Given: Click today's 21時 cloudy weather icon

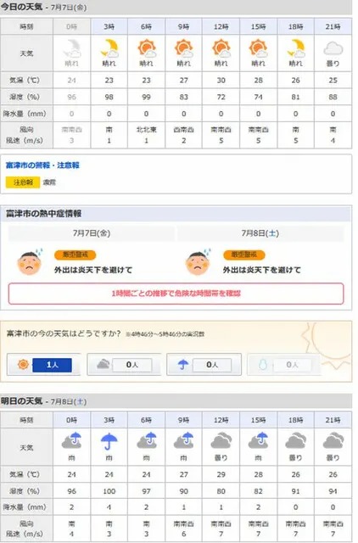Looking at the screenshot, I should point(333,48).
